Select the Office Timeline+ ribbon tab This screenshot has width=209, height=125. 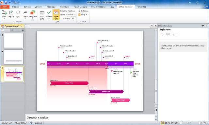[126, 7]
